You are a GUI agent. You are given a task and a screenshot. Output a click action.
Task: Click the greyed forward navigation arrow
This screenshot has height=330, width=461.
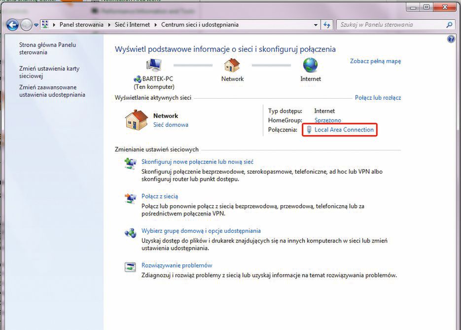26,25
